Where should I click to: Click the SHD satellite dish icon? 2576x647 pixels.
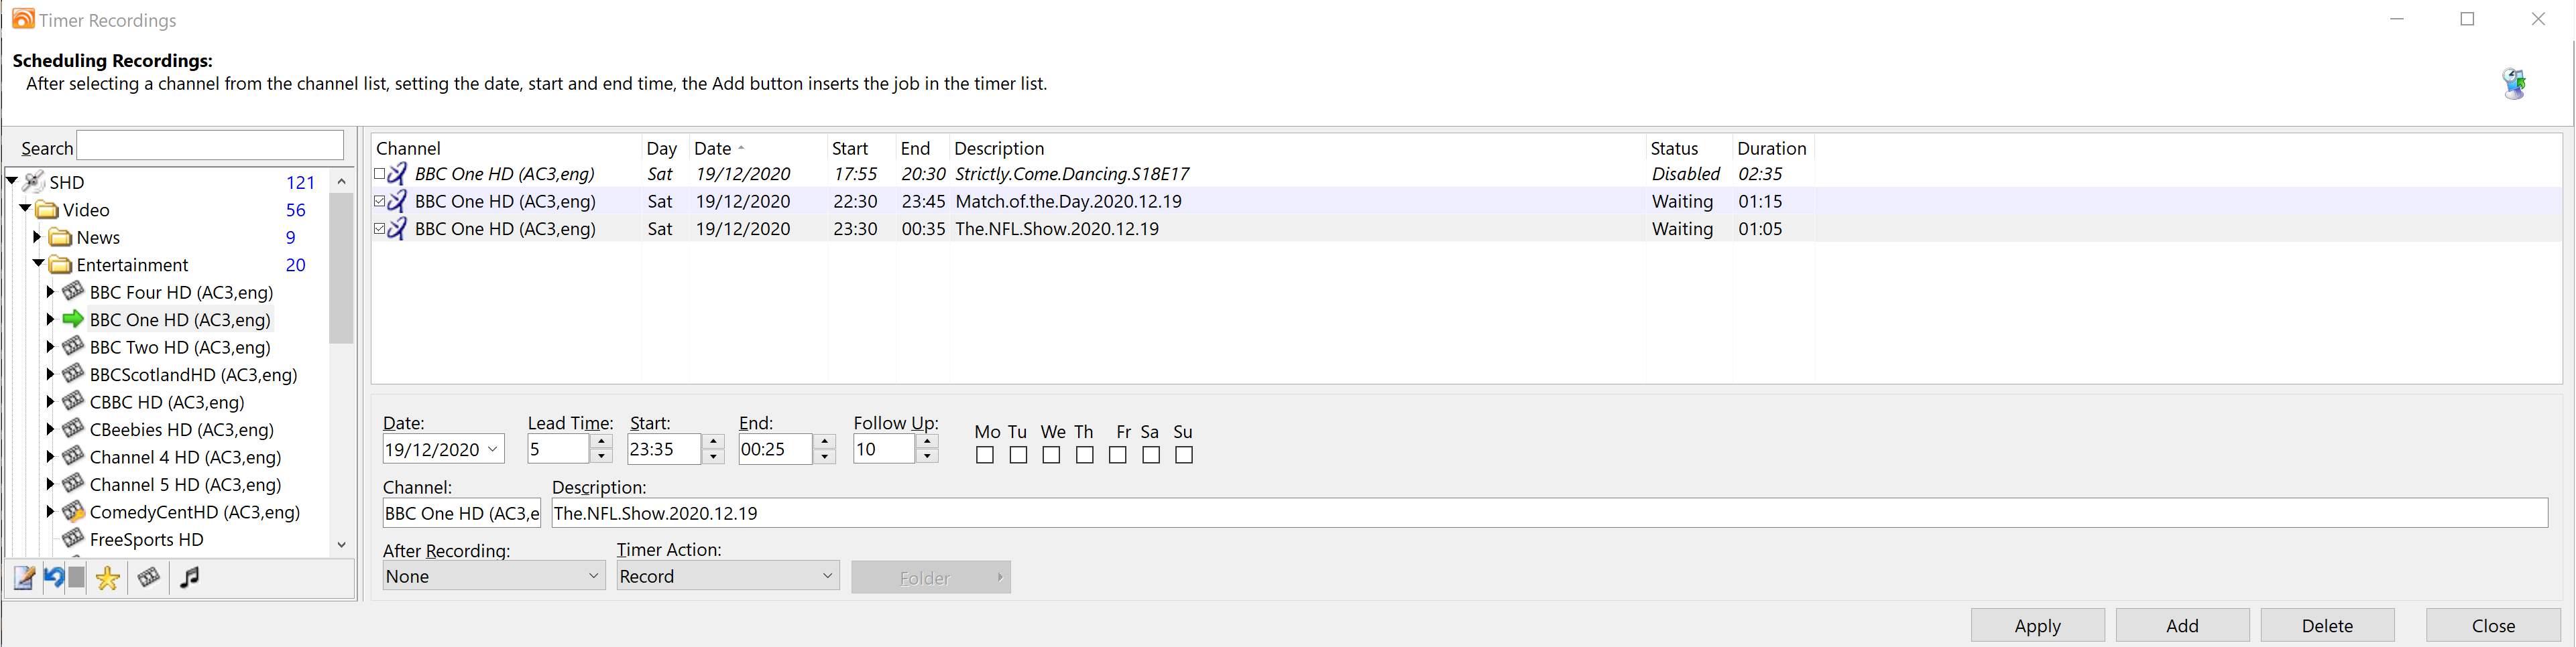(x=34, y=182)
